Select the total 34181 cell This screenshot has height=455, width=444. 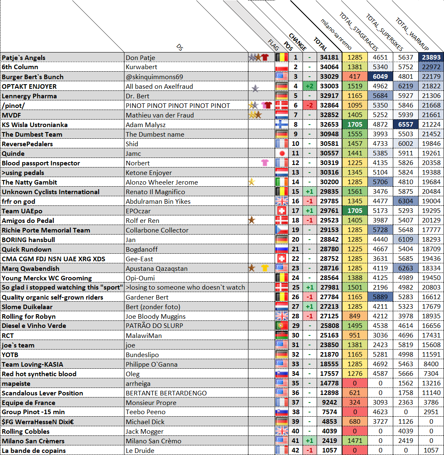tap(329, 57)
